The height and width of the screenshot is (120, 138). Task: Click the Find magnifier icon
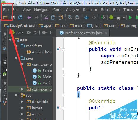pos(70,17)
